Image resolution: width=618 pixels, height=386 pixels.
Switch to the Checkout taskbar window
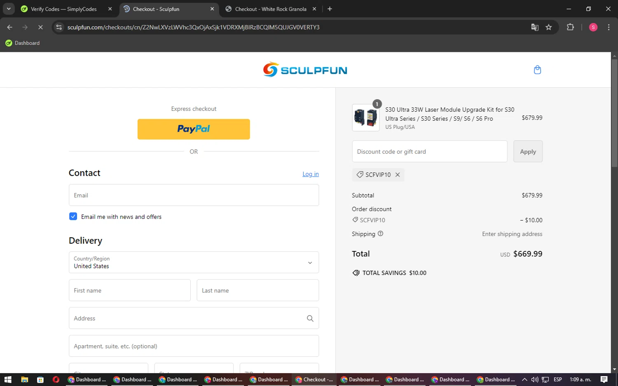[315, 380]
